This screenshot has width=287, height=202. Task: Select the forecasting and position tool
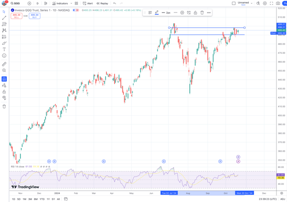4,37
